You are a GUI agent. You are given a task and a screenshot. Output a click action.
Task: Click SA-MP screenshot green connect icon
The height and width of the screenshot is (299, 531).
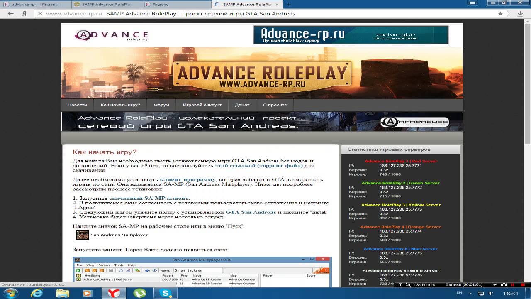tap(78, 271)
